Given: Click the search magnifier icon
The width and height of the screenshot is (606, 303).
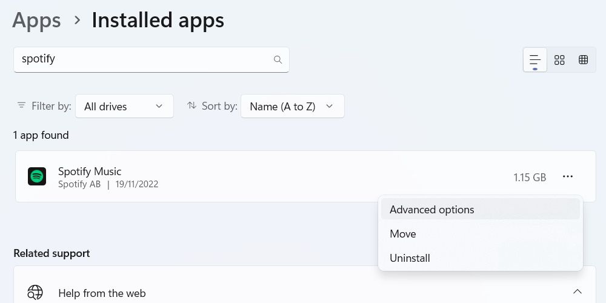Looking at the screenshot, I should point(278,59).
